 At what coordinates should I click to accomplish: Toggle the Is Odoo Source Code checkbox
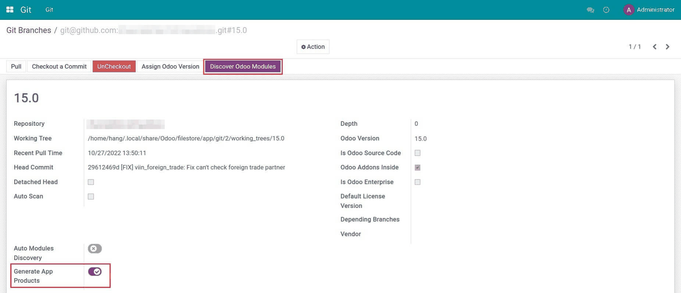(x=418, y=152)
